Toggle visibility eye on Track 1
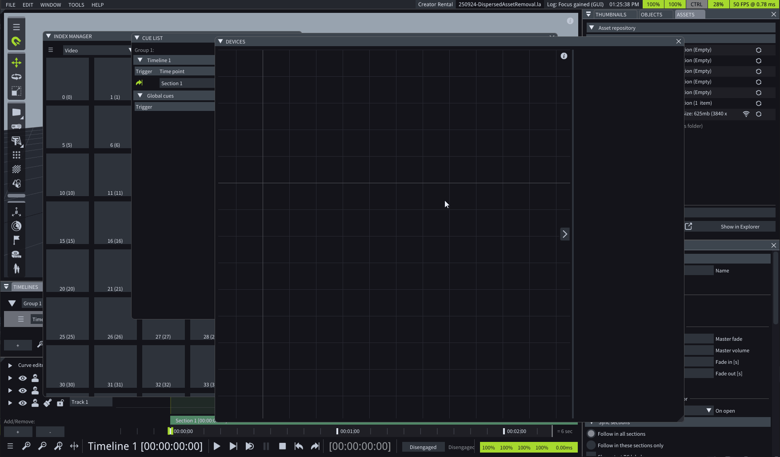 click(23, 403)
